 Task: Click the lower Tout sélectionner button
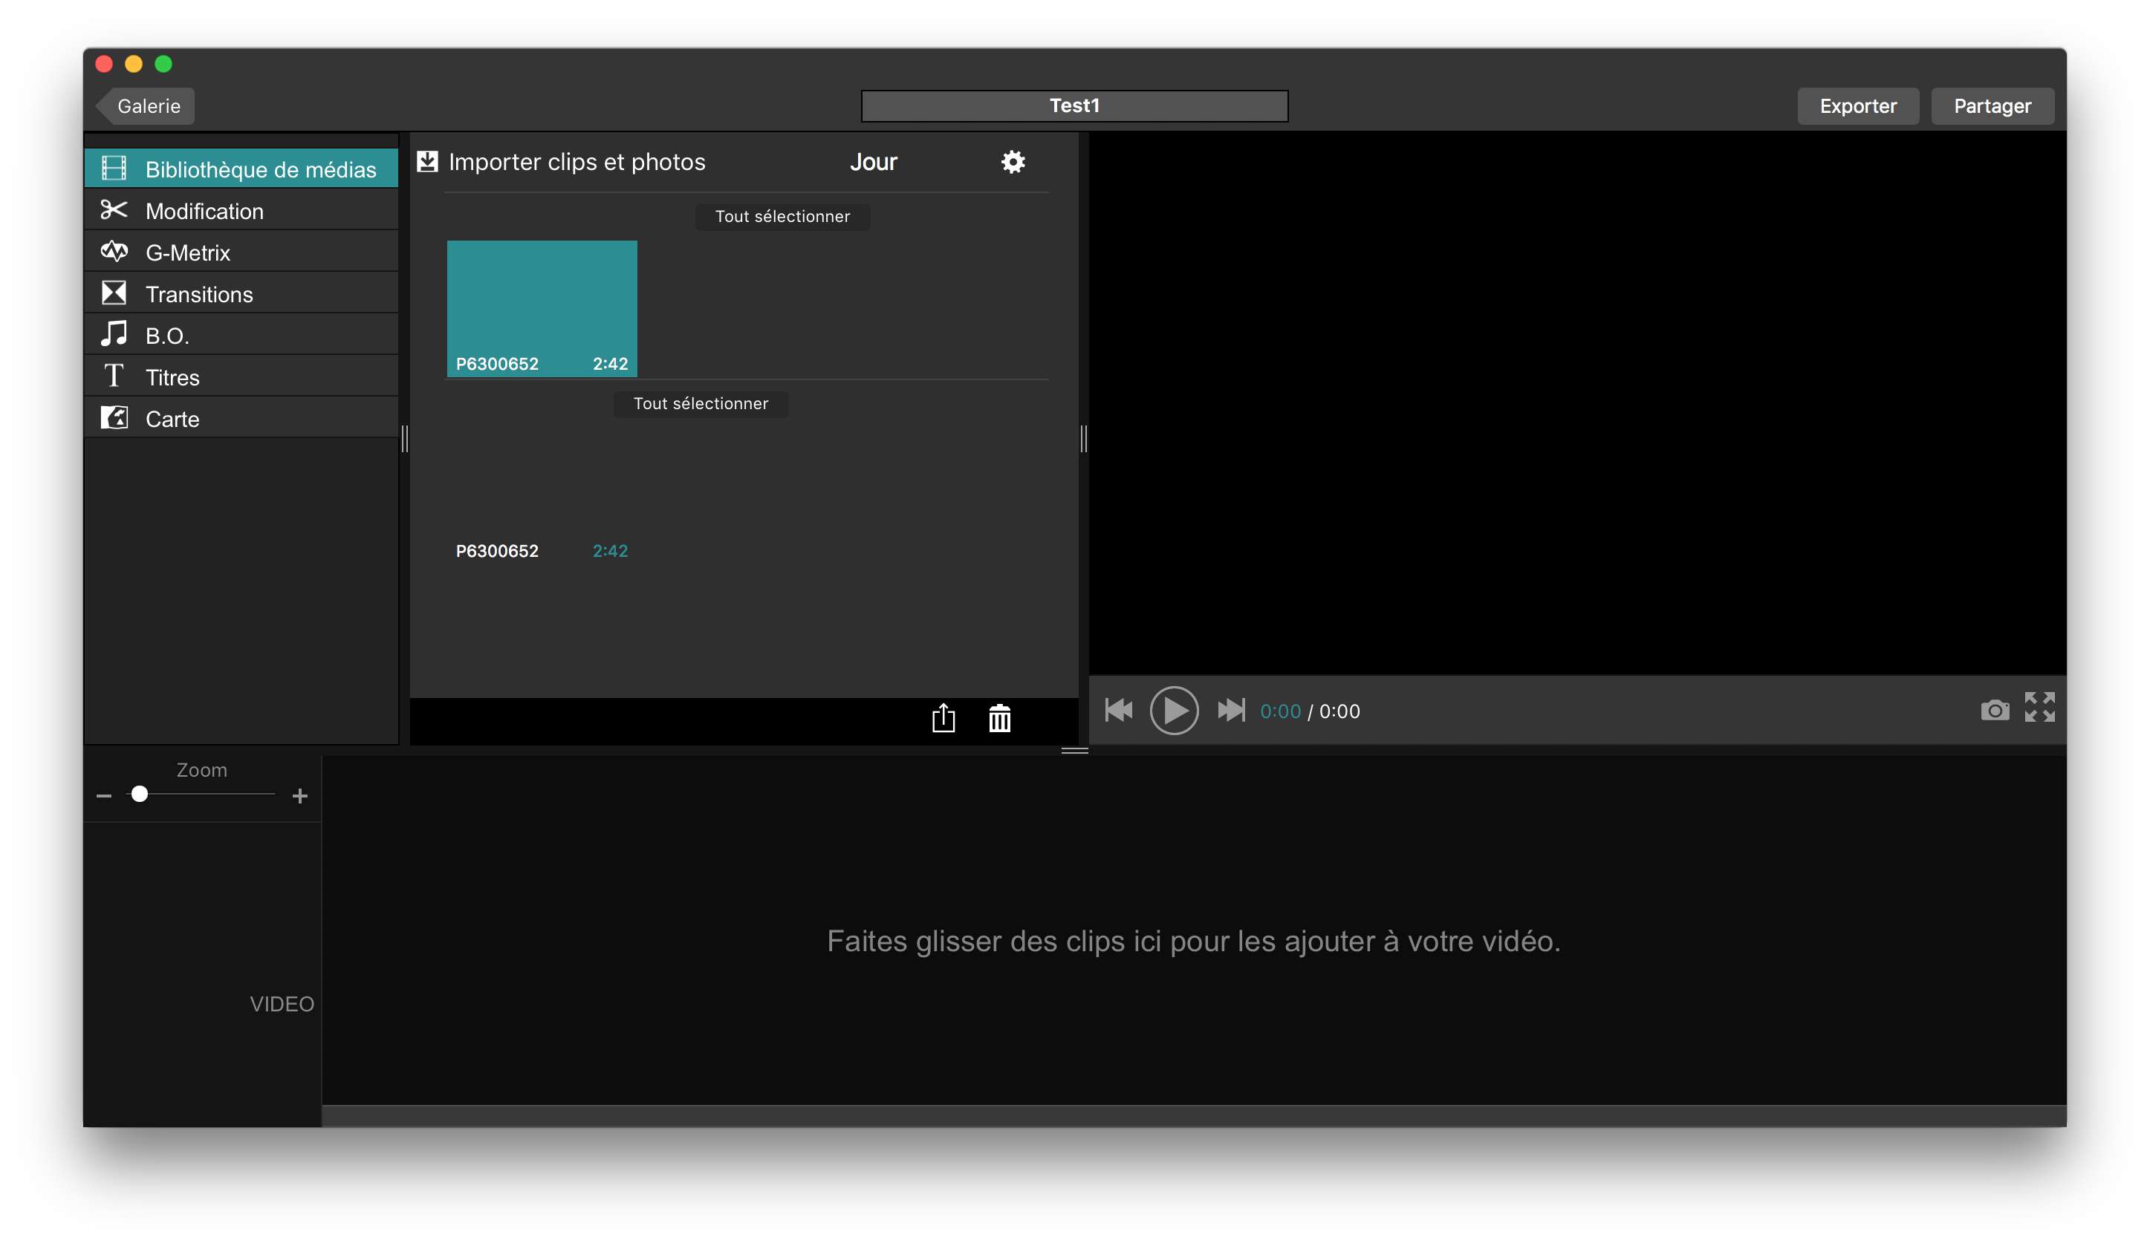point(701,403)
